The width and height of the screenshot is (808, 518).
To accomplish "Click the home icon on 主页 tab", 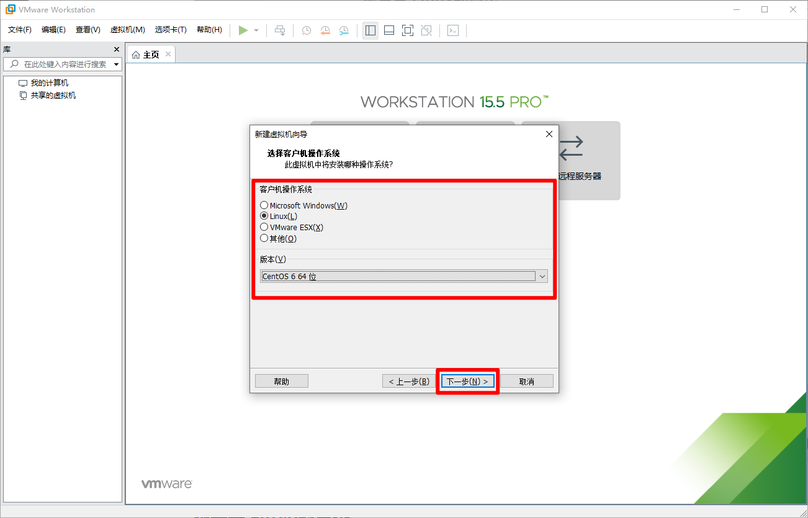I will point(136,55).
